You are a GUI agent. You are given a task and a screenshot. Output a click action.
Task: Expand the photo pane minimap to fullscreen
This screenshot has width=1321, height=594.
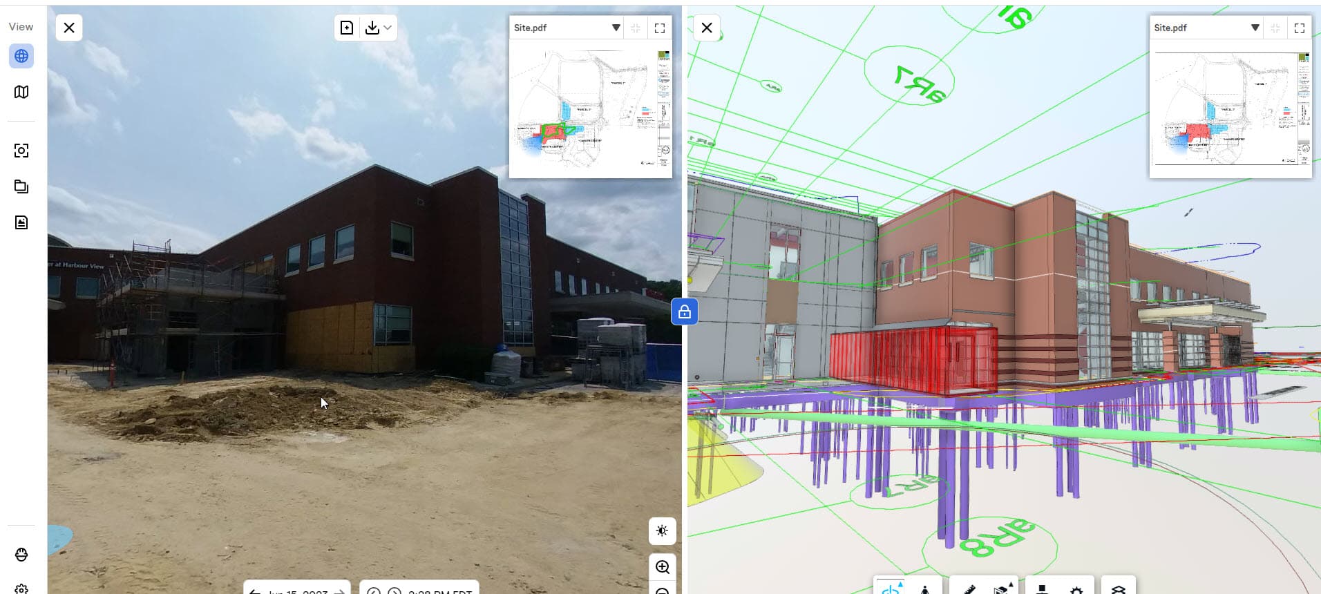click(x=660, y=28)
